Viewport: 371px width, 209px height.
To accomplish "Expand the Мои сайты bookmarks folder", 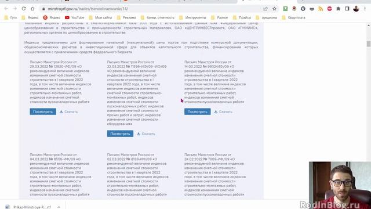I will (x=100, y=17).
